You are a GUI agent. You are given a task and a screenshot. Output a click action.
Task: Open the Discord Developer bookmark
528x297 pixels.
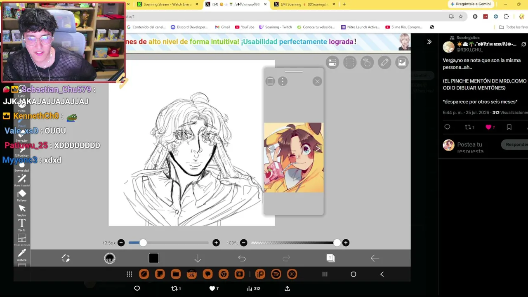(x=189, y=27)
